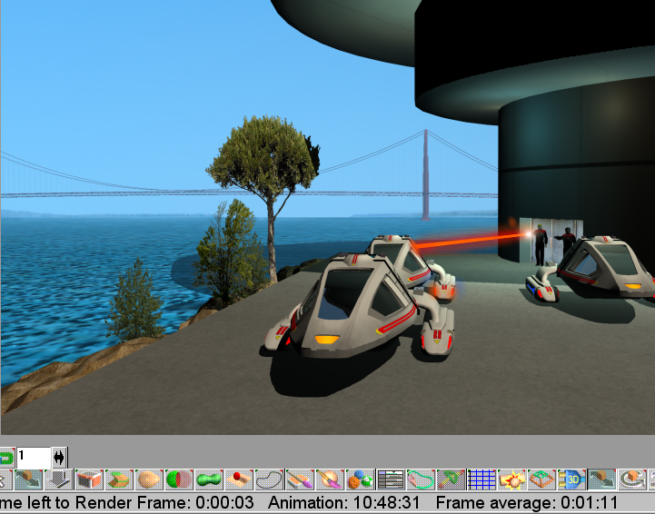The height and width of the screenshot is (514, 655).
Task: Select the Object Move tool (cube on arrow)
Action: tap(28, 479)
